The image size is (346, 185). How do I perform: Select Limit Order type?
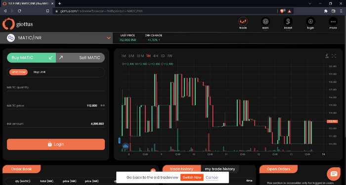click(x=19, y=72)
